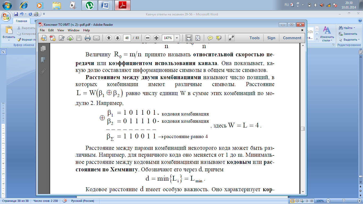Open the Edit PDF text icon
This screenshot has height=204, width=363.
[62, 38]
